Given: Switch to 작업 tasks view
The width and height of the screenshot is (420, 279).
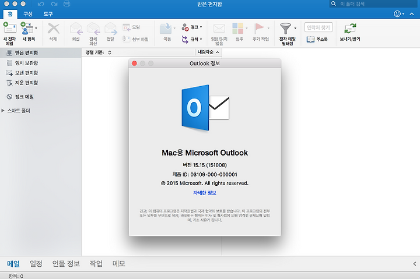Looking at the screenshot, I should [x=96, y=264].
